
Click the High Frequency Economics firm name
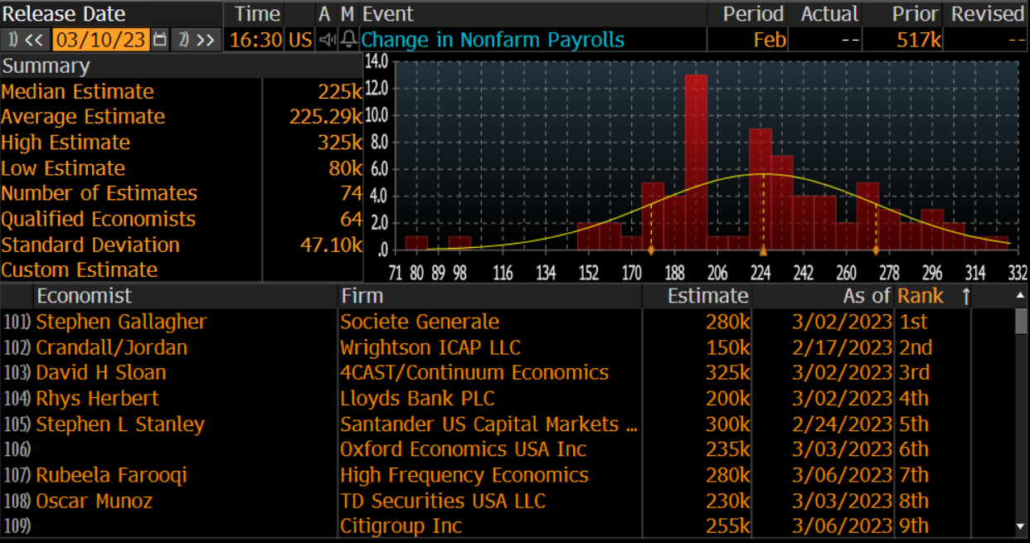pos(464,475)
